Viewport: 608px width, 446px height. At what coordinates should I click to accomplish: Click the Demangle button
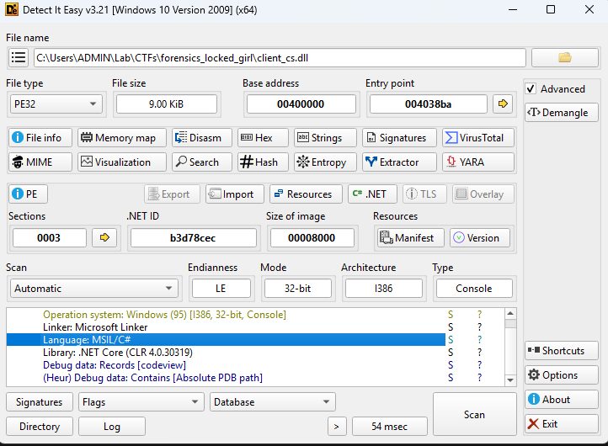(562, 113)
